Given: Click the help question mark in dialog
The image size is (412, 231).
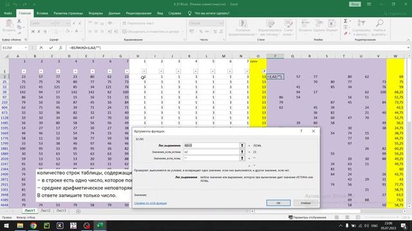Looking at the screenshot, I should (x=301, y=131).
